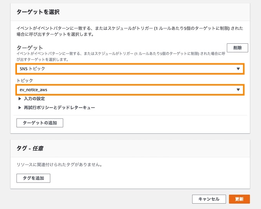Click the ターゲット label above the dropdown
Screen dimensions: 261x209
(30, 48)
